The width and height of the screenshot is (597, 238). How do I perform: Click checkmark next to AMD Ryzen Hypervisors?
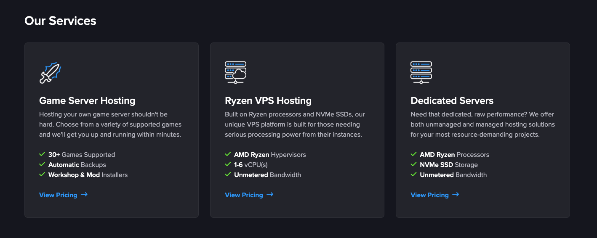tap(228, 154)
